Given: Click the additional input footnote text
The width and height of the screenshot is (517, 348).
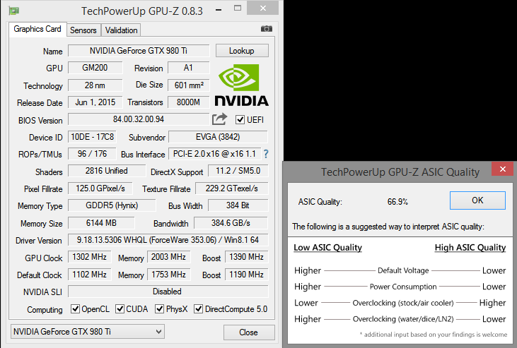Looking at the screenshot, I should [x=434, y=335].
